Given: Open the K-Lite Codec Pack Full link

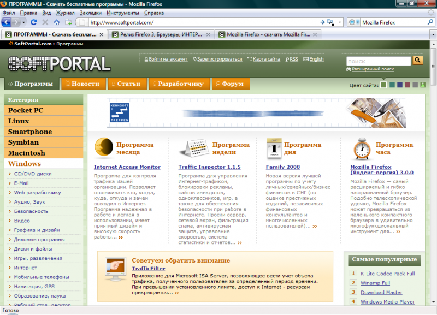Looking at the screenshot, I should tap(388, 274).
